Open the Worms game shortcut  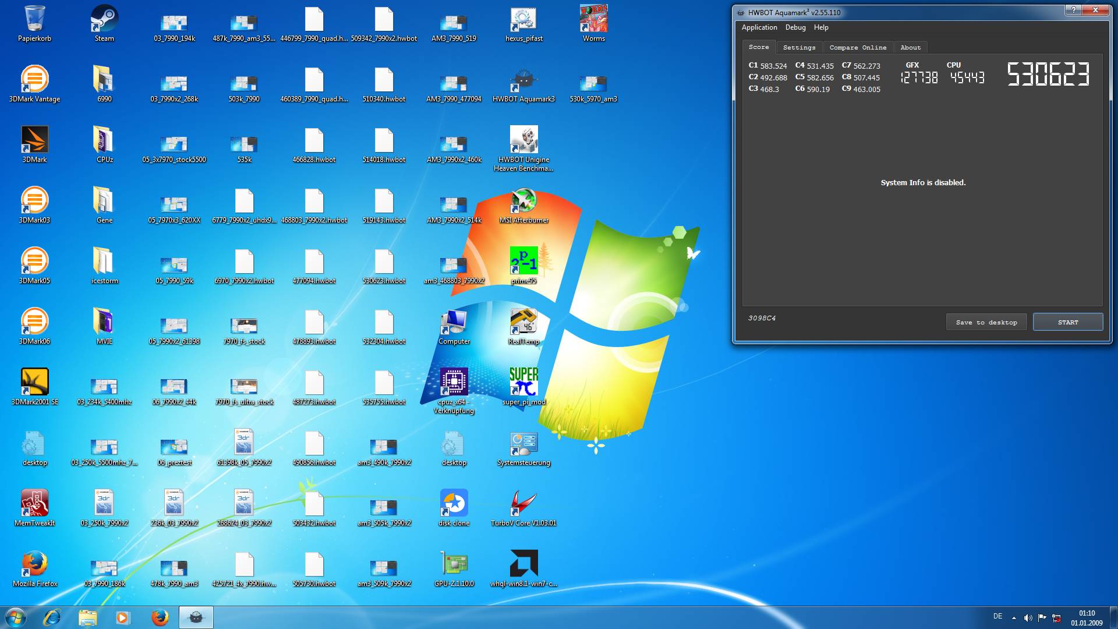[x=593, y=23]
